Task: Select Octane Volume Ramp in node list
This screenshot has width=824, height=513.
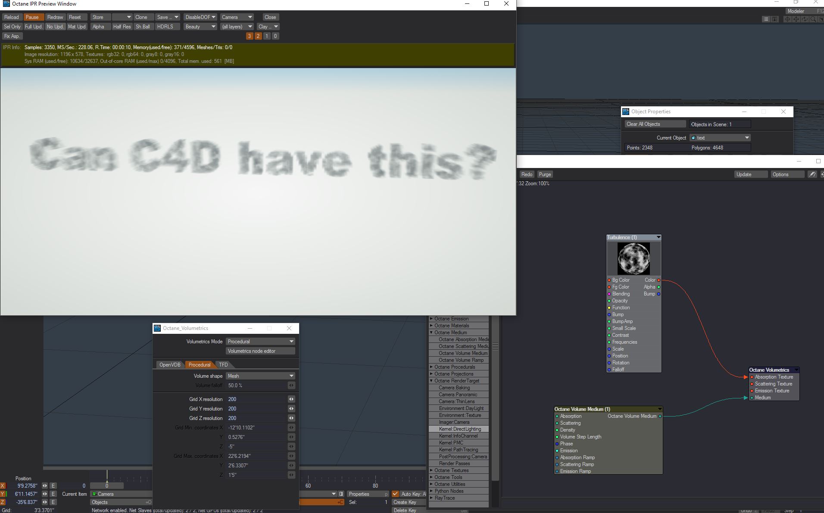Action: coord(459,360)
